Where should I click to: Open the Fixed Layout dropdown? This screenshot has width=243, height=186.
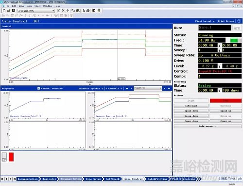205,21
